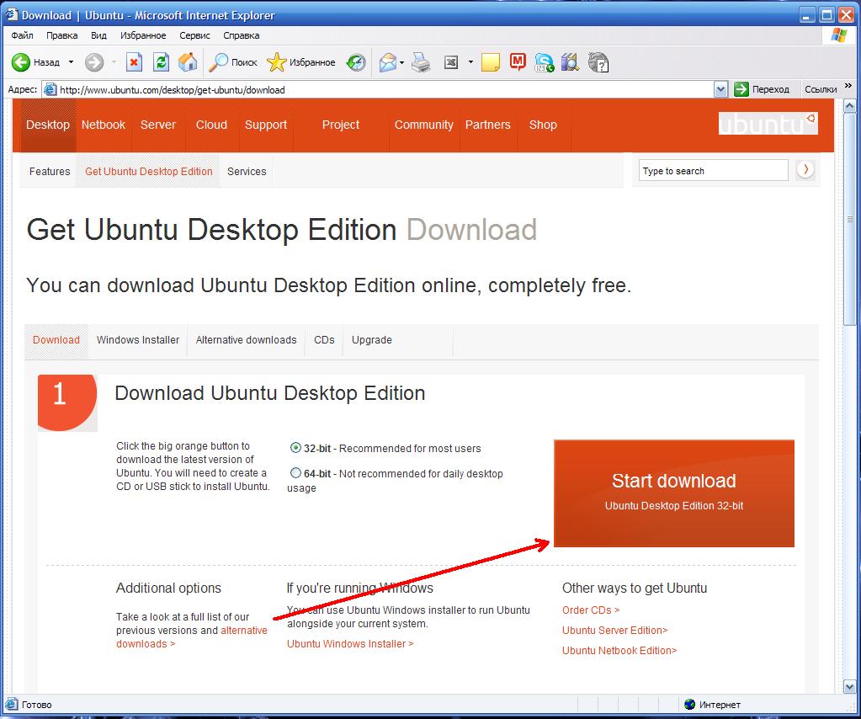This screenshot has height=719, width=861.
Task: Select Community in Ubuntu navigation
Action: coord(424,125)
